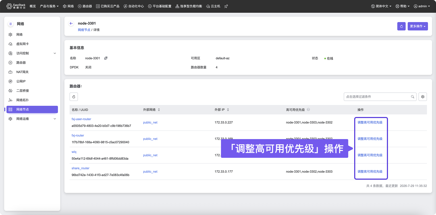Open 自动化中心 in the top bar

(134, 6)
